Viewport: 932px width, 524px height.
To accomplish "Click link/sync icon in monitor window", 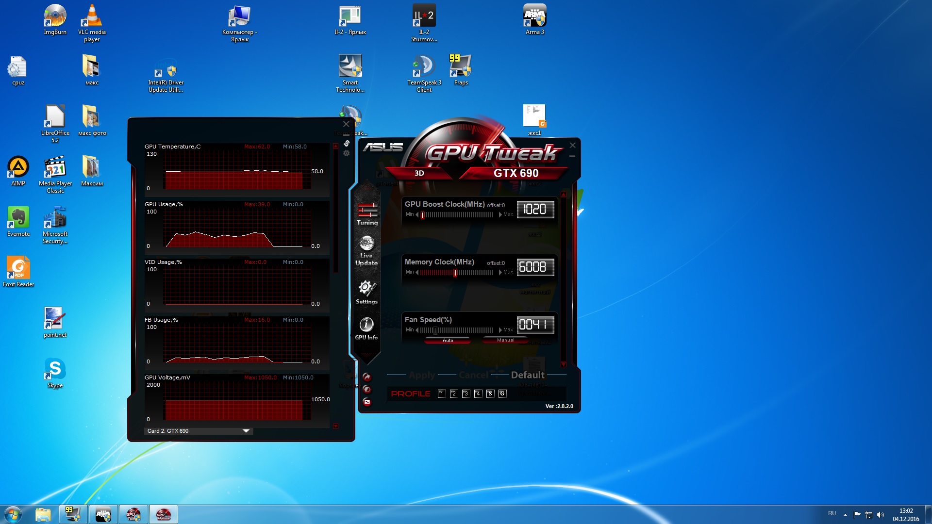I will click(x=347, y=143).
